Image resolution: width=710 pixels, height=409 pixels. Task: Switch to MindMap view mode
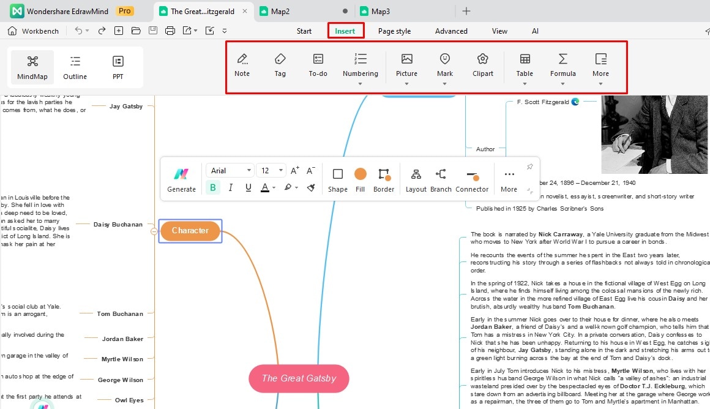pyautogui.click(x=32, y=67)
